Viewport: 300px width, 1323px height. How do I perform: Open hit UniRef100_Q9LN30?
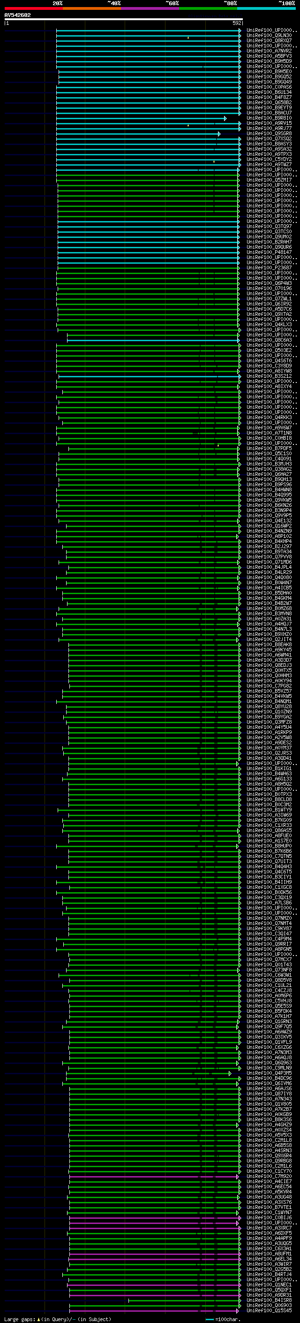point(269,36)
